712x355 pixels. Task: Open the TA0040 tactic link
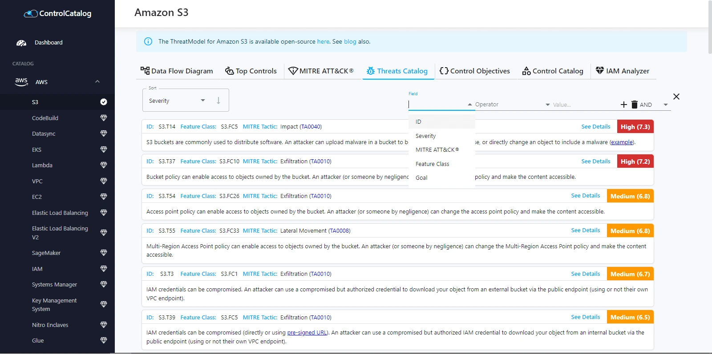tap(311, 127)
